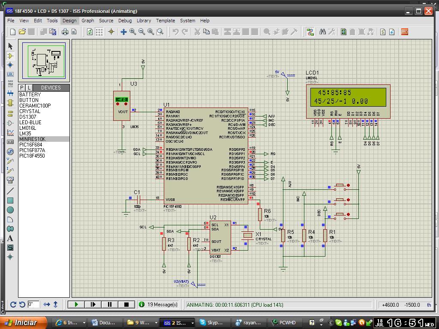The image size is (439, 329).
Task: Run the electrical rules check
Action: (x=392, y=32)
